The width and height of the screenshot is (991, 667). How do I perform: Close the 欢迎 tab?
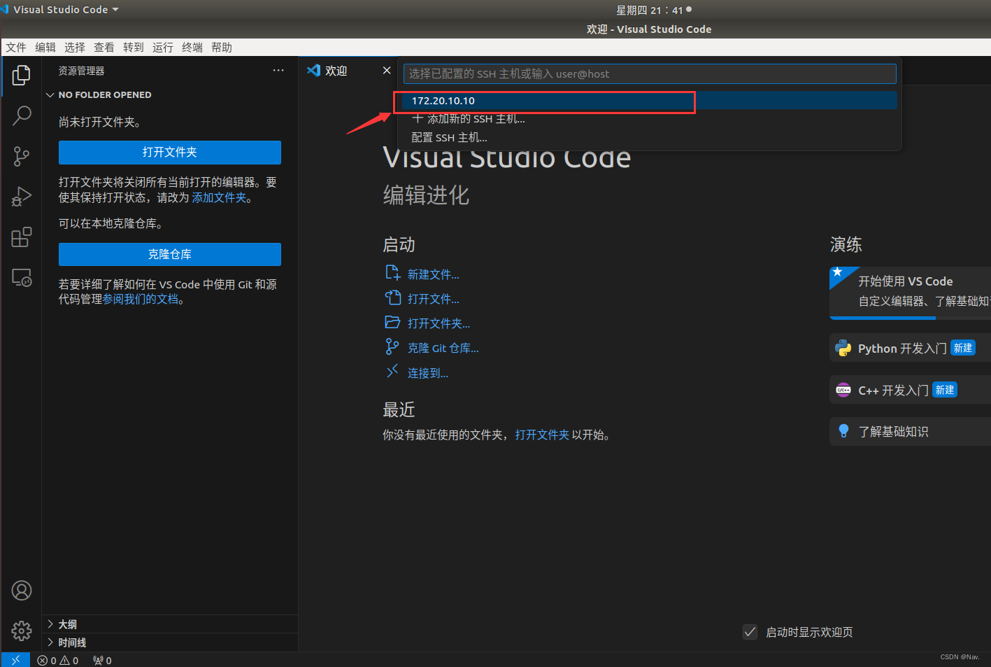387,70
